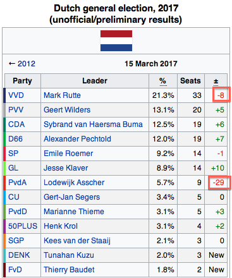Open Jesse Klaver link
The height and width of the screenshot is (278, 232).
coord(66,168)
